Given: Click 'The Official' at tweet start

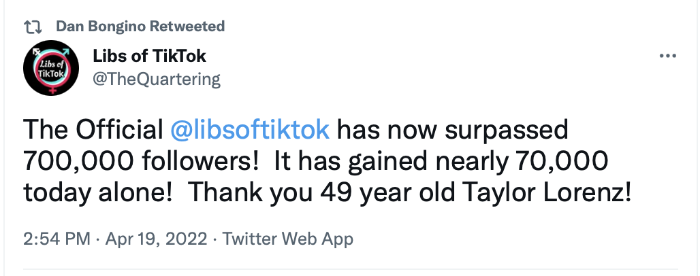Looking at the screenshot, I should [93, 131].
